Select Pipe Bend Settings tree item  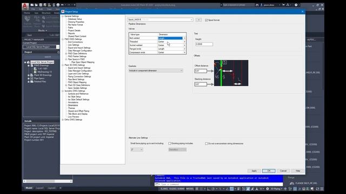point(76,79)
